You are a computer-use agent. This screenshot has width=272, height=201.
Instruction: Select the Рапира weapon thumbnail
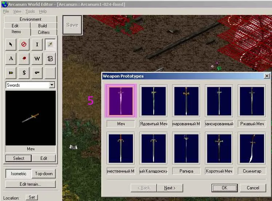point(186,148)
